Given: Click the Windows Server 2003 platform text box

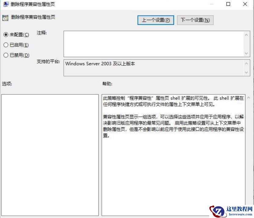Looking at the screenshot, I should (x=137, y=68).
